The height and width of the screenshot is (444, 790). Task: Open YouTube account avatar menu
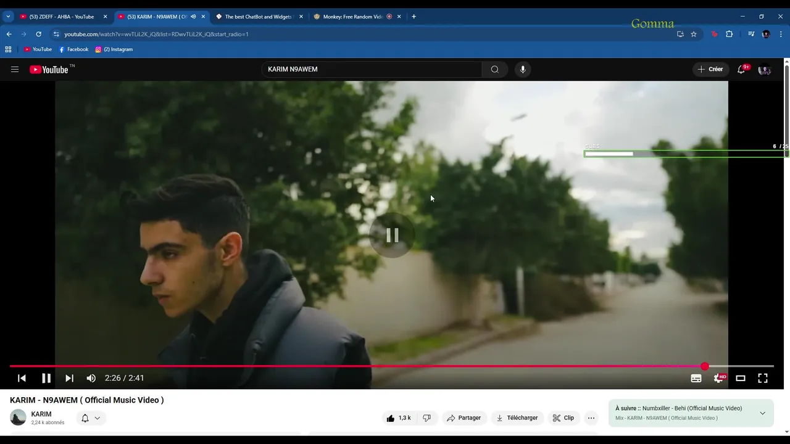pyautogui.click(x=765, y=70)
